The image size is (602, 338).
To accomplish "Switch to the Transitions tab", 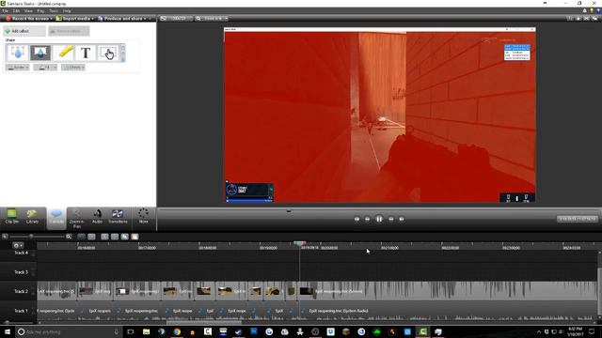I will [x=118, y=217].
